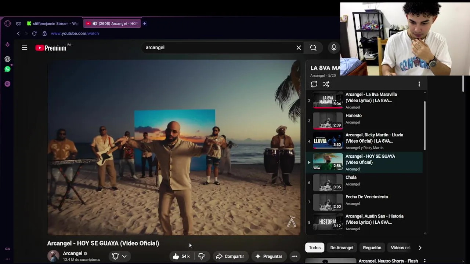Mute the tab via speaker icon
Screen dimensions: 470x264
[94, 23]
